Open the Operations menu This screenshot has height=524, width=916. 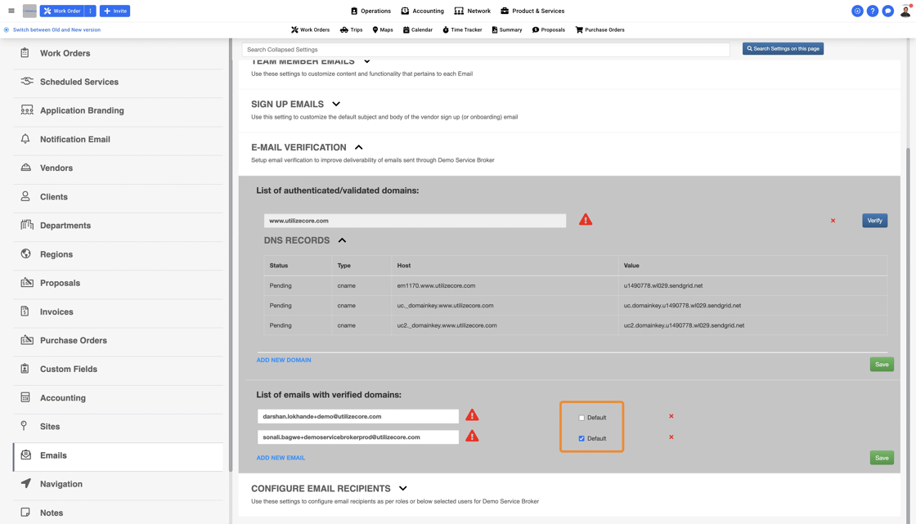[370, 11]
